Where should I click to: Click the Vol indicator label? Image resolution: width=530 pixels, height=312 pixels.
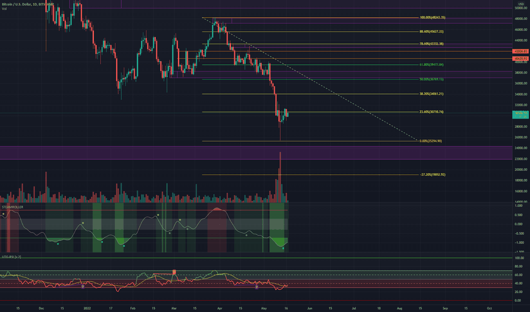pyautogui.click(x=4, y=9)
